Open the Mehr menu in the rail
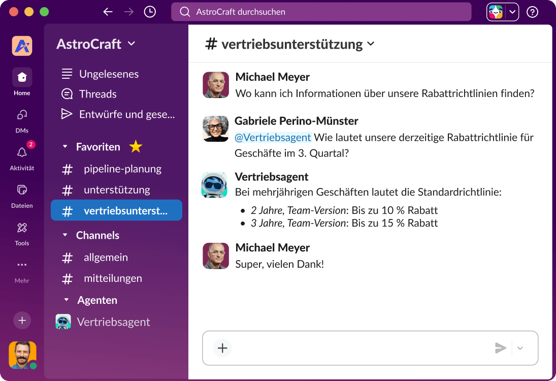 21,269
